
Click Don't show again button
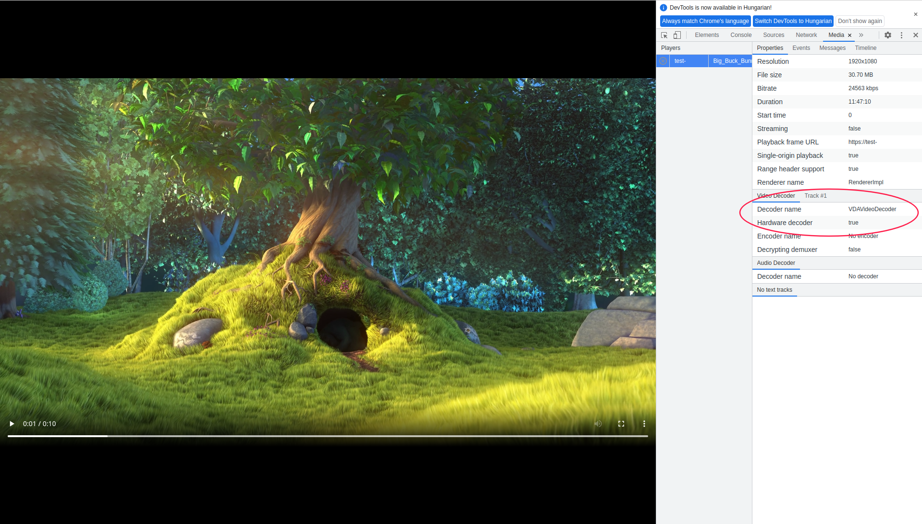tap(860, 21)
